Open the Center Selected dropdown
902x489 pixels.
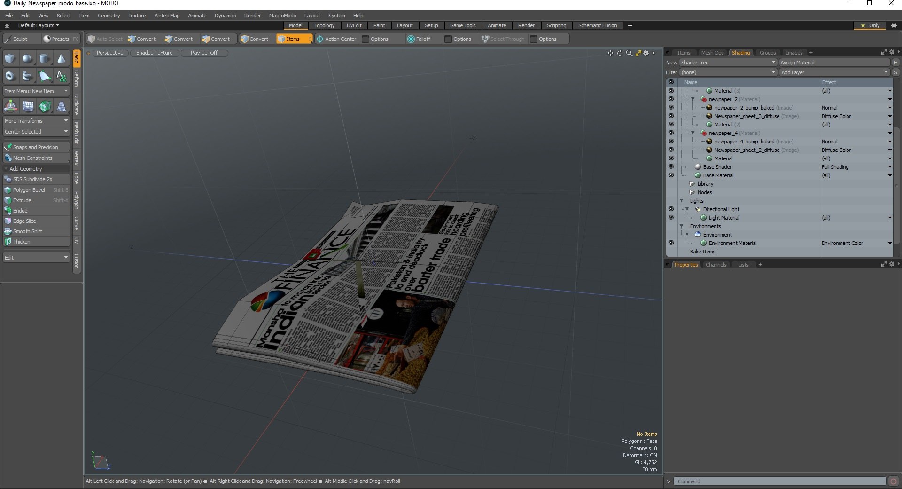pos(36,132)
